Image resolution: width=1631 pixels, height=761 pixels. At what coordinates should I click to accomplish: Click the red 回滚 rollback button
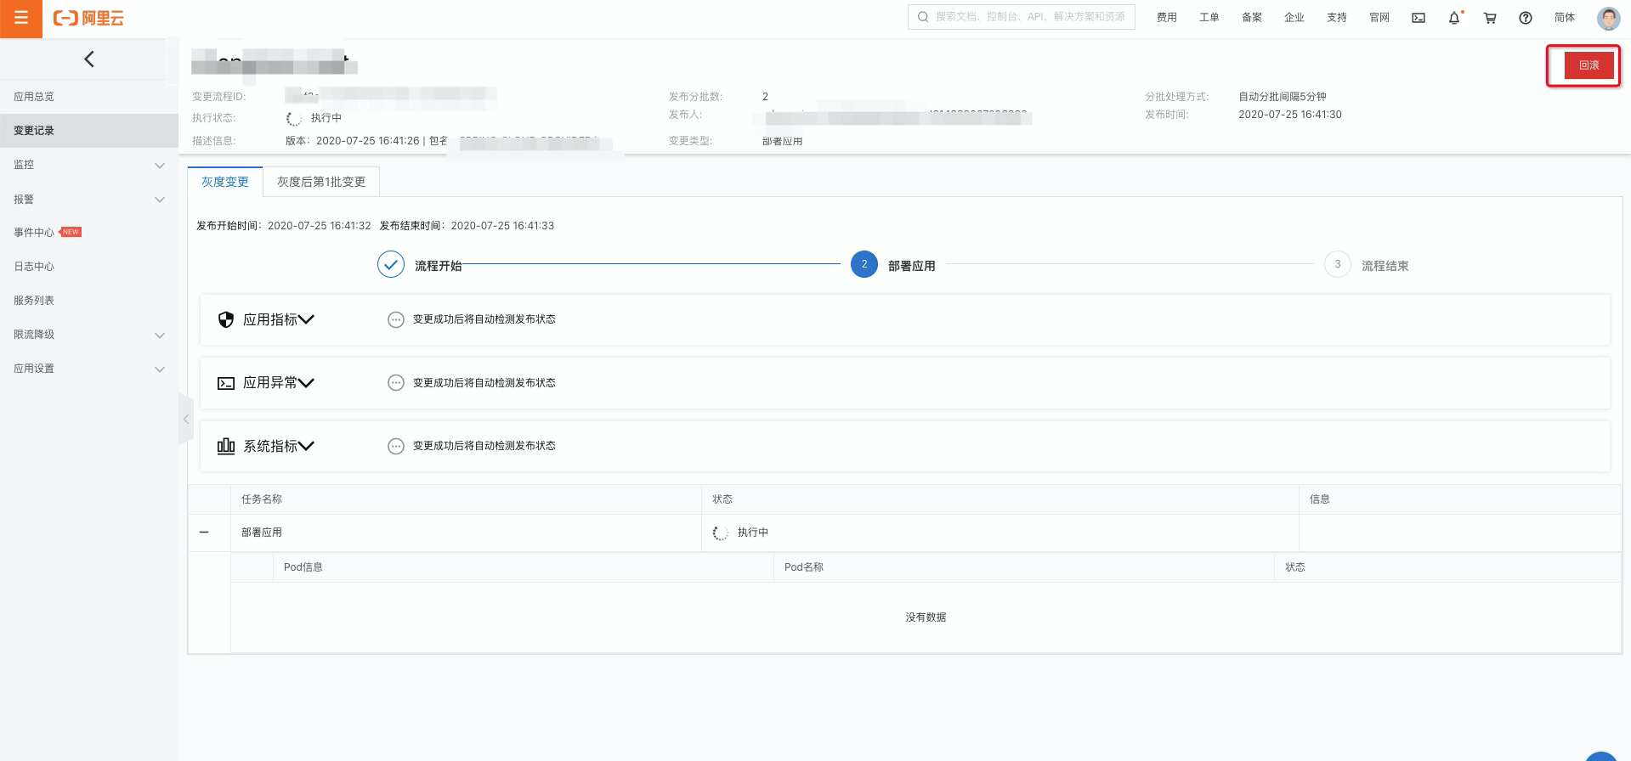[1589, 65]
